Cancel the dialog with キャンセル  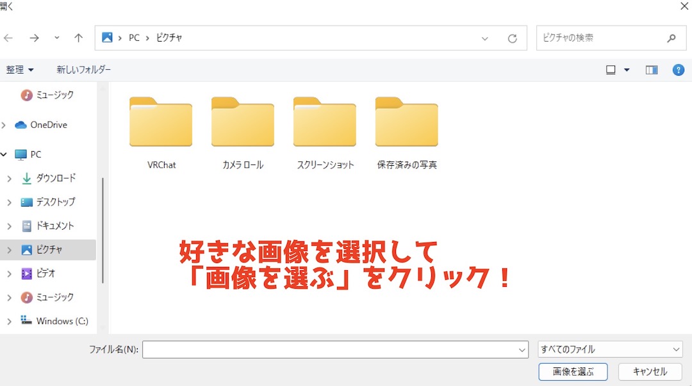pyautogui.click(x=649, y=371)
